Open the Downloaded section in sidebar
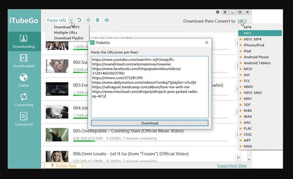 click(x=24, y=61)
